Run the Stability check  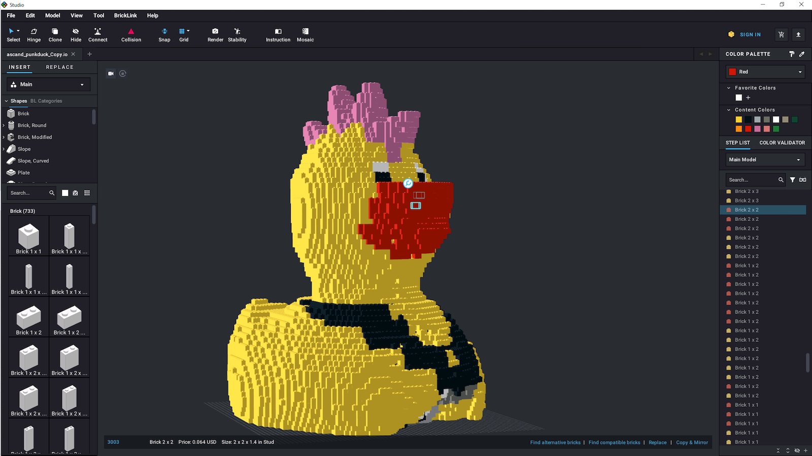237,34
